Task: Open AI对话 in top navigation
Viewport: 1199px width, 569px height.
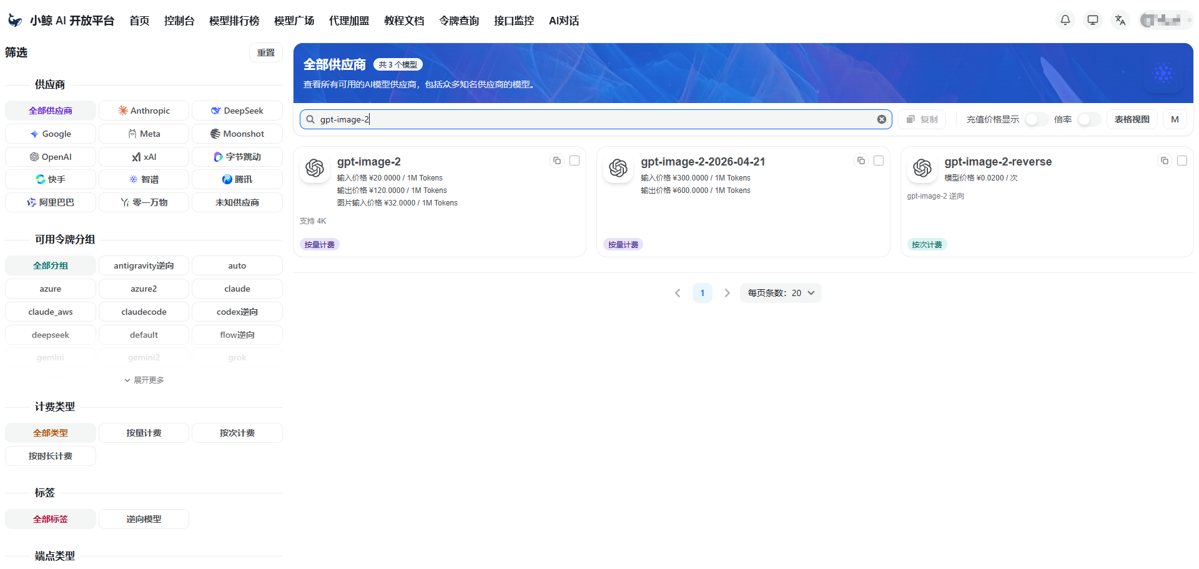Action: (x=564, y=21)
